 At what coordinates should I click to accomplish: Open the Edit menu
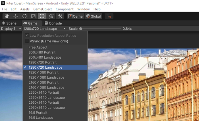pyautogui.click(x=14, y=9)
